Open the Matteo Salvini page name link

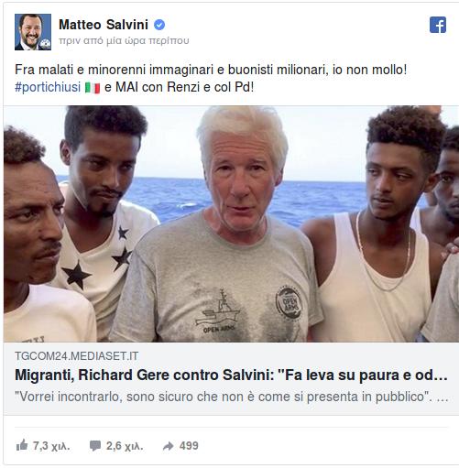[x=104, y=25]
